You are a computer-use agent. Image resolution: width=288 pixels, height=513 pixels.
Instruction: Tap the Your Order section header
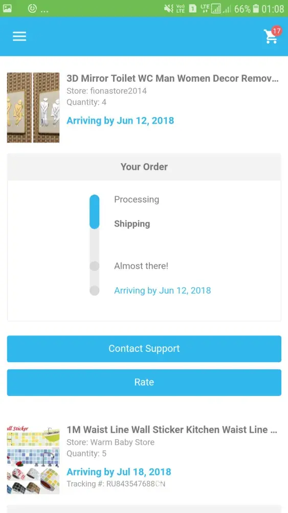(144, 167)
